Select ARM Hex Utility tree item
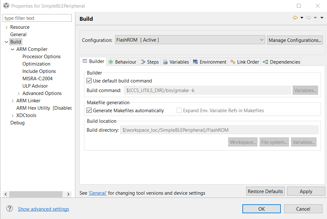This screenshot has width=327, height=219. [44, 108]
